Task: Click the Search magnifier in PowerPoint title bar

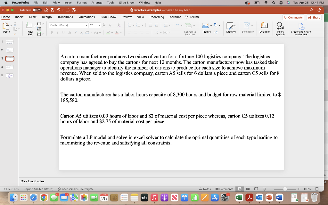Action: click(x=311, y=10)
